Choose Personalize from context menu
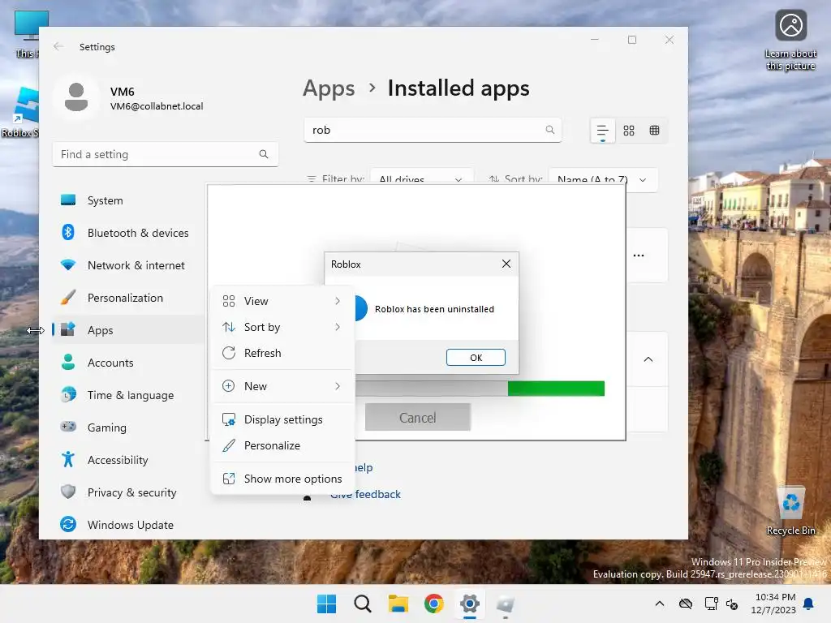This screenshot has width=831, height=623. pos(282,445)
